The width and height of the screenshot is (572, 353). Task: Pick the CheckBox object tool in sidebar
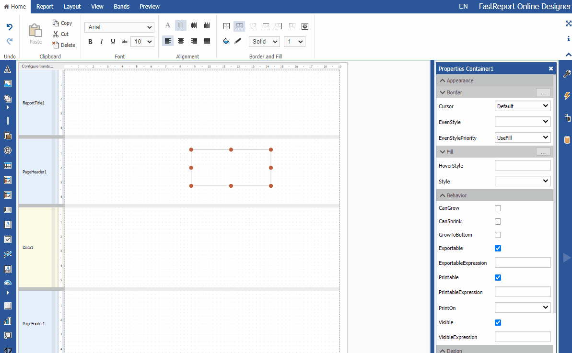(8, 239)
